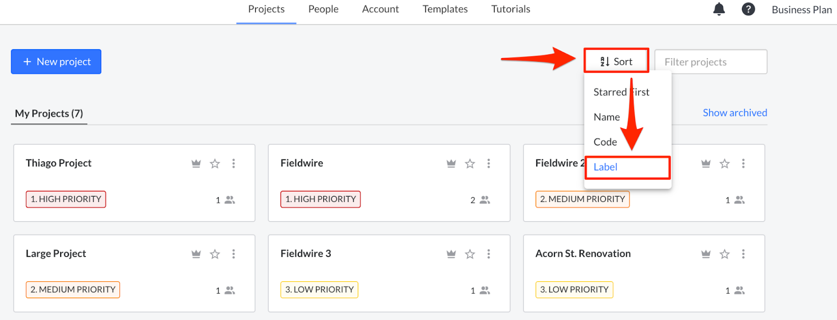Click the Show archived link
This screenshot has height=320, width=837.
pos(734,112)
